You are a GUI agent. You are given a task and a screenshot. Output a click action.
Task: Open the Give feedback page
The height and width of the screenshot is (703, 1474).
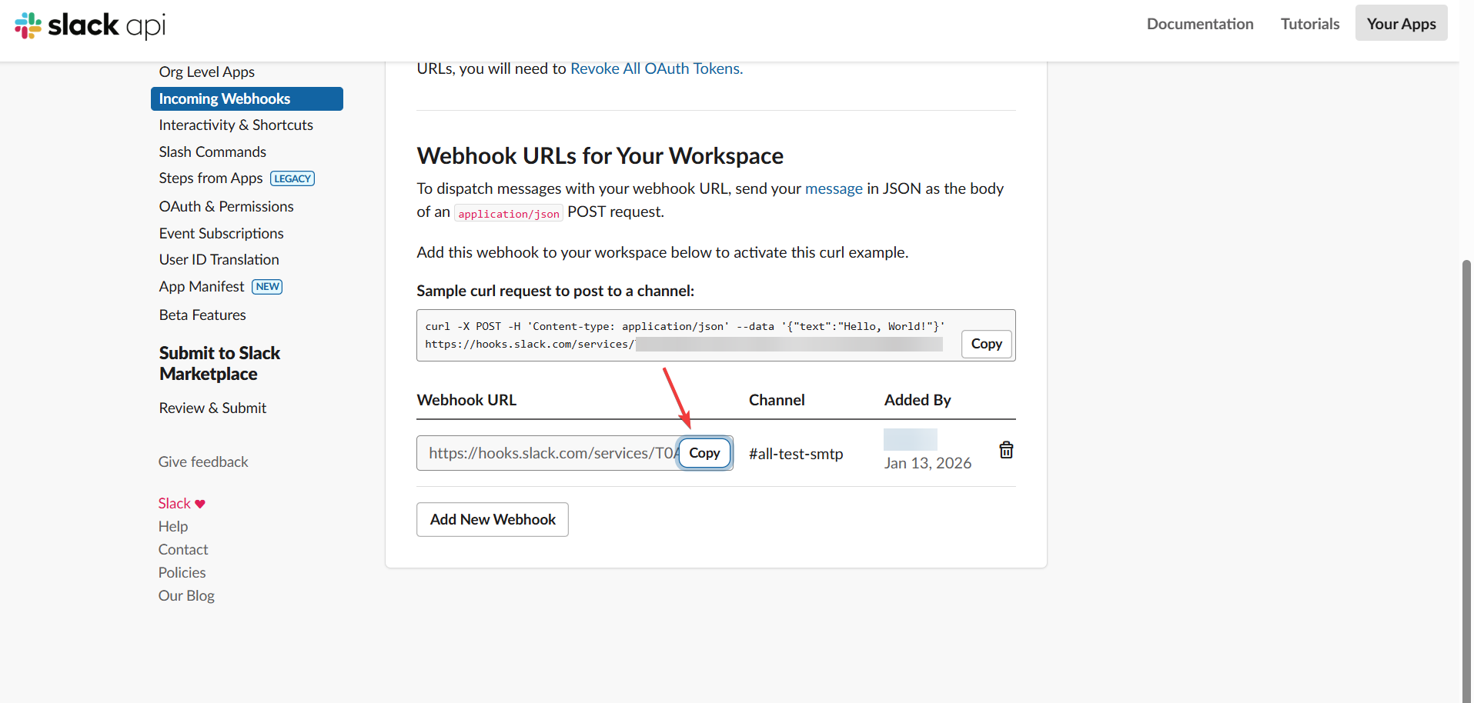point(202,461)
